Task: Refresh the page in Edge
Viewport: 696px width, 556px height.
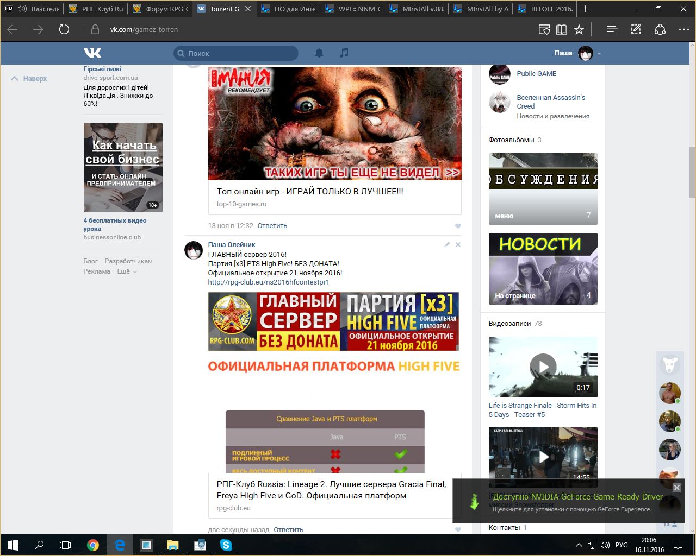Action: click(64, 29)
